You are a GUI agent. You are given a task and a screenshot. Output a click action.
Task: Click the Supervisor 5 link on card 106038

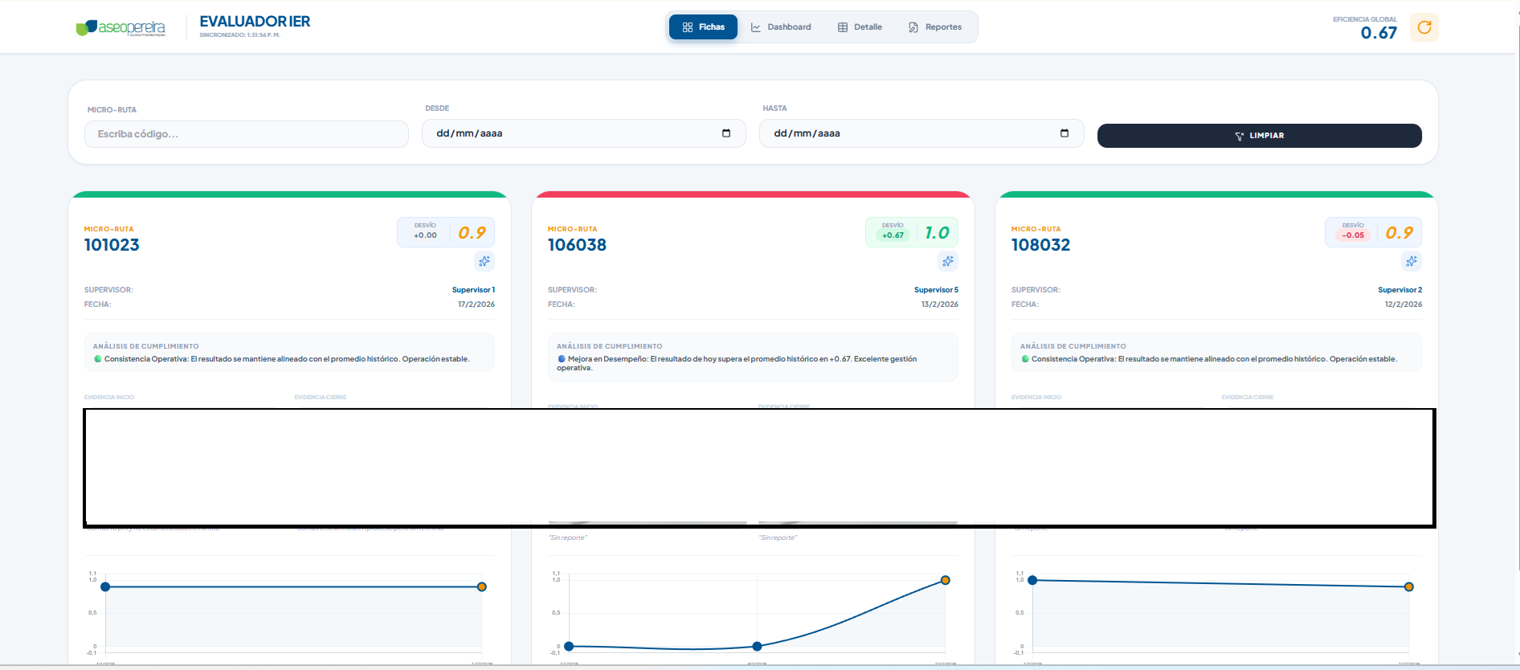[936, 290]
